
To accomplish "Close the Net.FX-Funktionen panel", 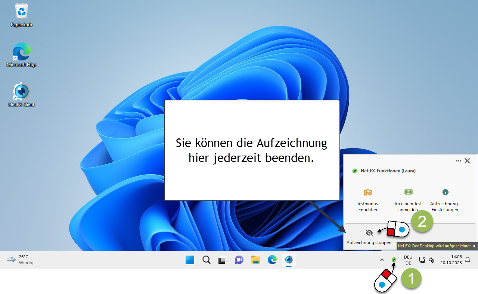I will (467, 161).
